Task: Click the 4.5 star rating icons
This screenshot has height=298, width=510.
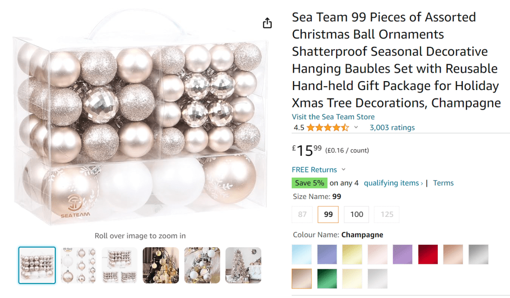Action: 328,128
